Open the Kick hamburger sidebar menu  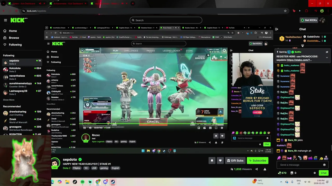point(5,20)
